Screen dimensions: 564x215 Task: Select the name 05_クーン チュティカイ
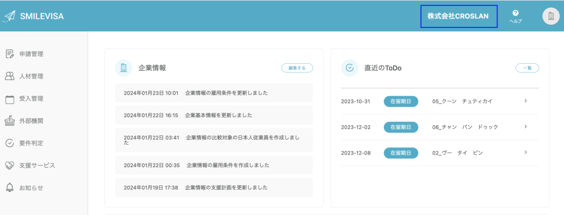(x=462, y=101)
